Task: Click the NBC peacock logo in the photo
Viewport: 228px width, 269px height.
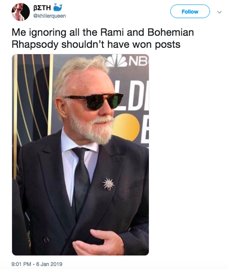Action: pos(117,61)
